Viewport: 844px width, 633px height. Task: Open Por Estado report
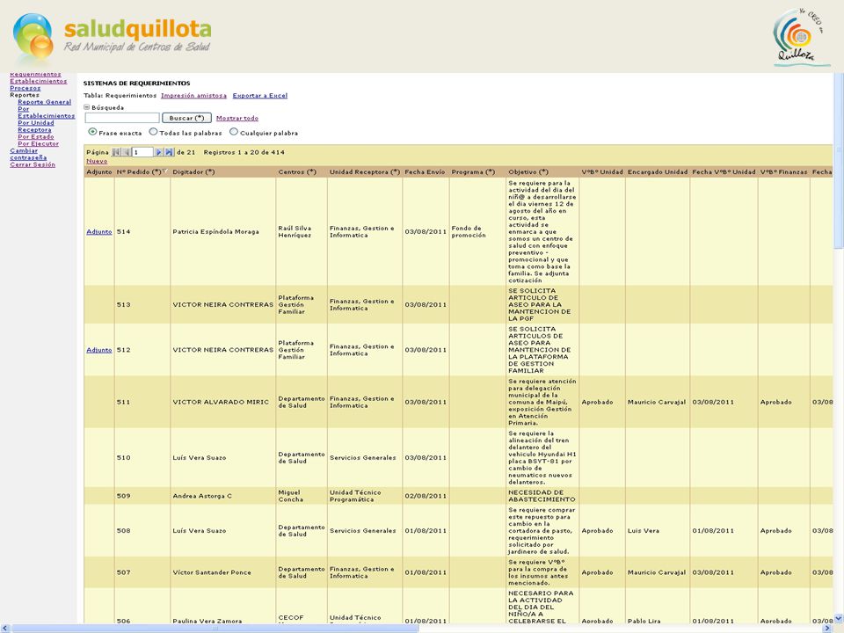(x=35, y=137)
